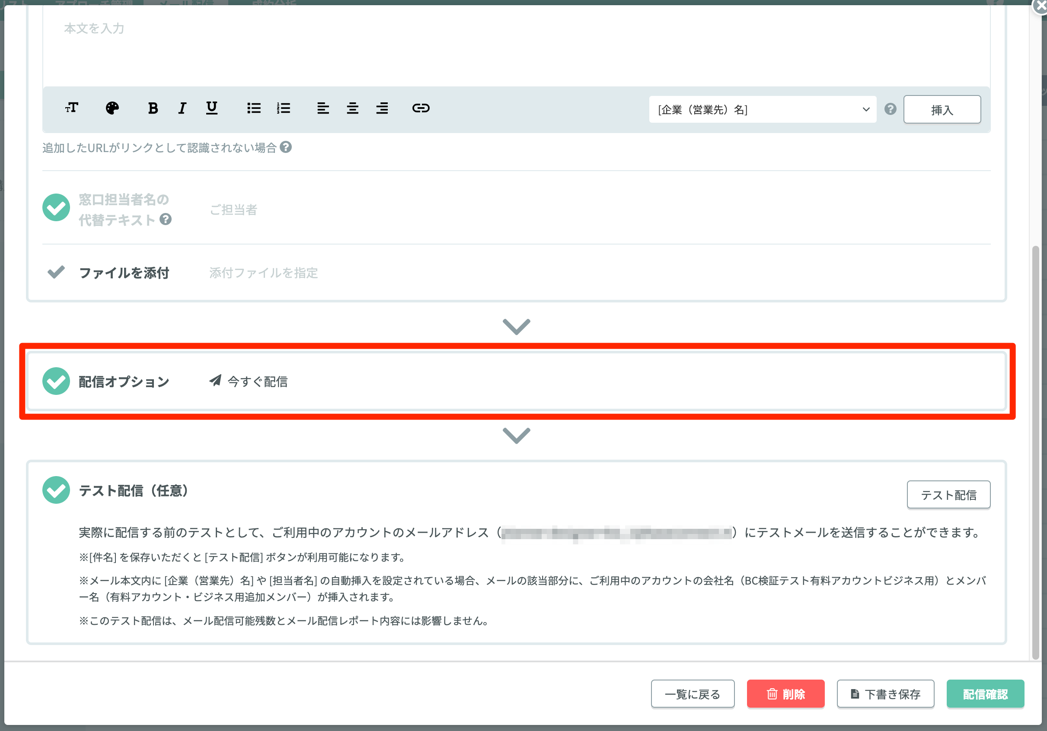The height and width of the screenshot is (731, 1047).
Task: Click the vertical scrollbar of the dialog
Action: tap(1036, 452)
